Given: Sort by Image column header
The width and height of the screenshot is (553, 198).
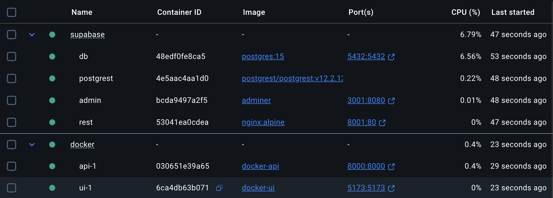Looking at the screenshot, I should [254, 12].
